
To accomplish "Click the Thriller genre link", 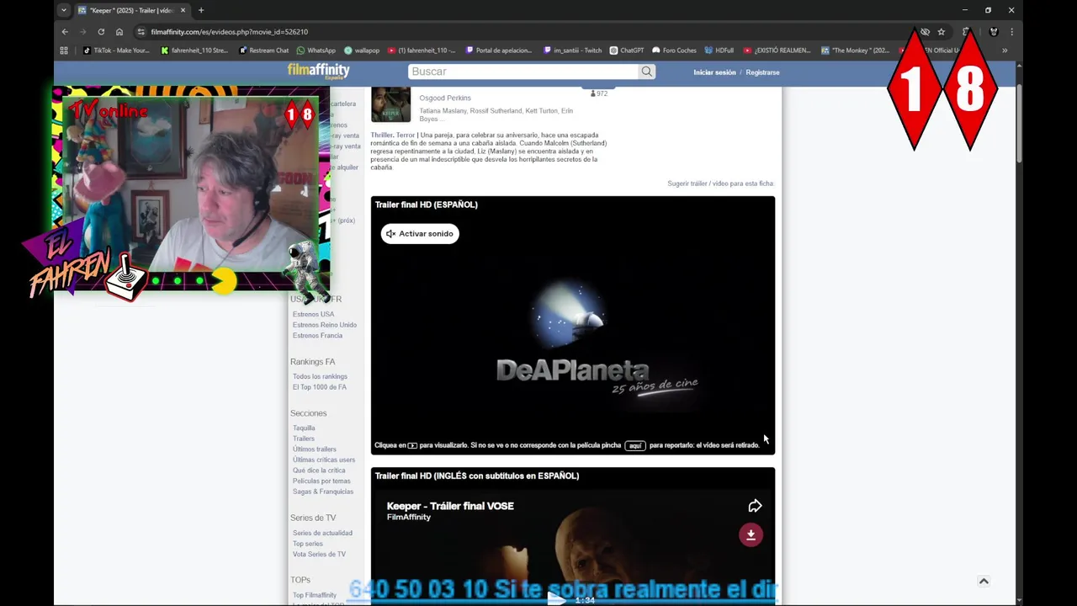I will point(381,135).
